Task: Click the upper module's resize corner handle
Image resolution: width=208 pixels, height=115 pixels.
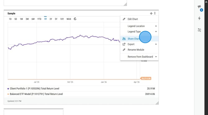Action: click(125, 4)
